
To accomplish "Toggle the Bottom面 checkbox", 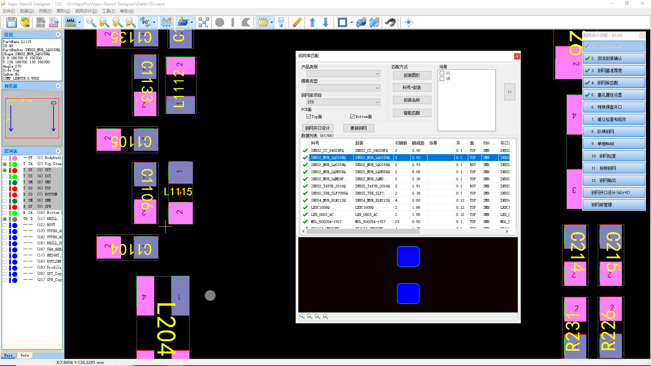I will coord(352,117).
